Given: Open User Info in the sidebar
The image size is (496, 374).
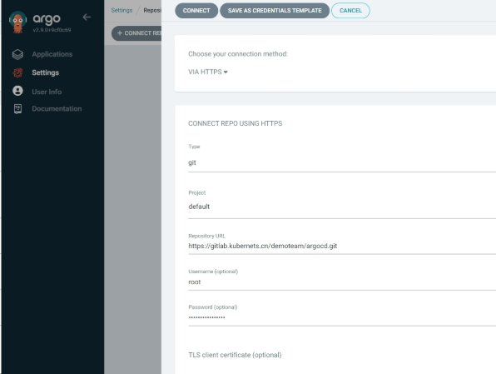Looking at the screenshot, I should pos(47,92).
